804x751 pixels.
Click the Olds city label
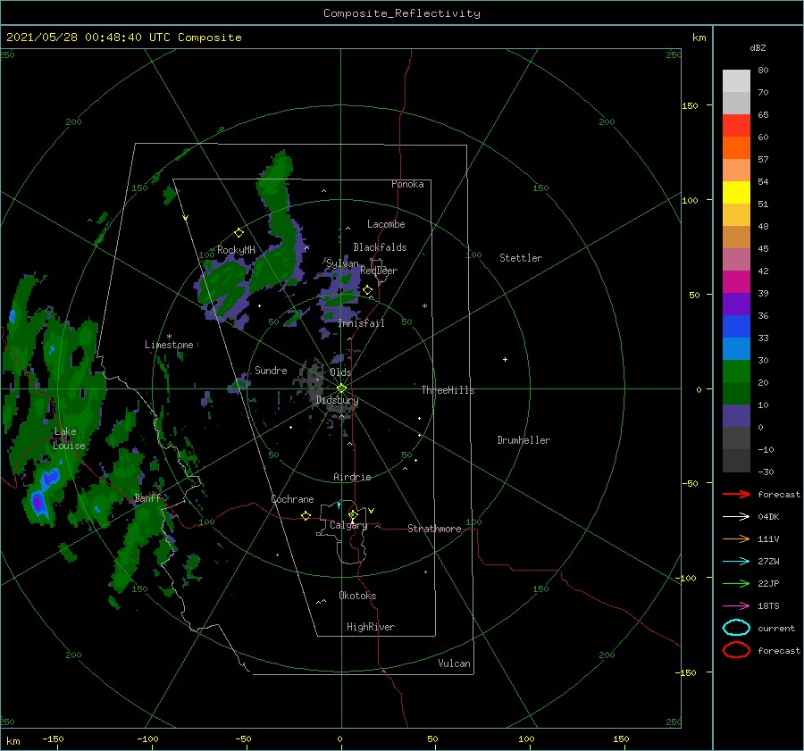(x=340, y=372)
